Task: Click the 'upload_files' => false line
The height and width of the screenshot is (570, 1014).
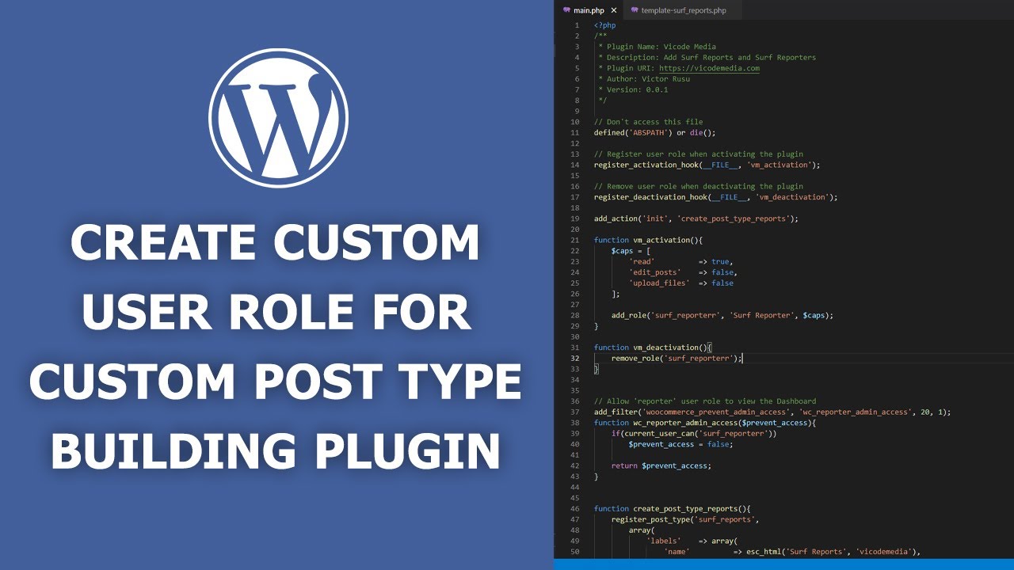Action: coord(681,283)
